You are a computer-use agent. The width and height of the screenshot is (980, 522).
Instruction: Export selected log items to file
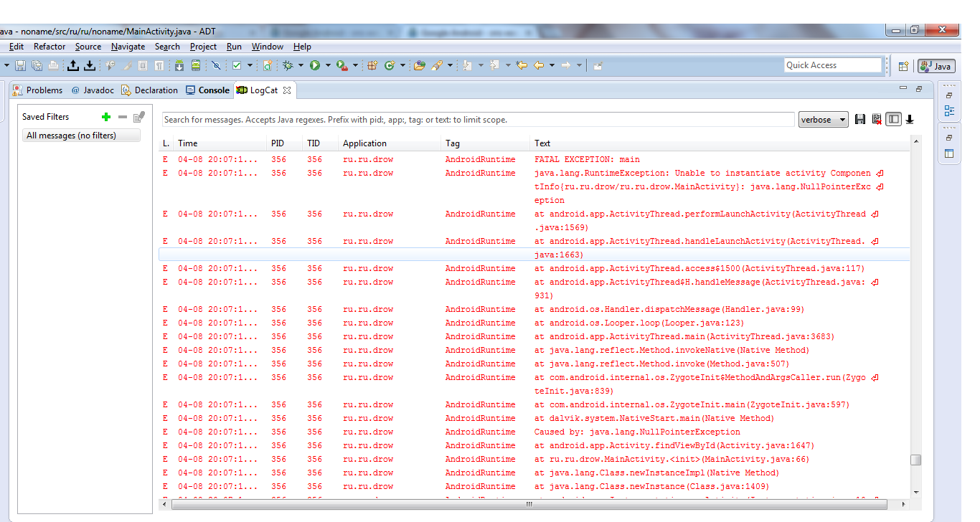pyautogui.click(x=860, y=120)
